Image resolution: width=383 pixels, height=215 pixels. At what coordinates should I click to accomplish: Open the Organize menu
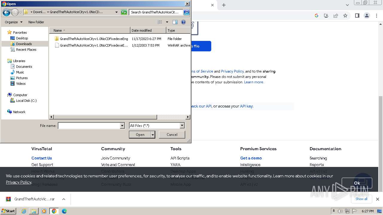(13, 22)
